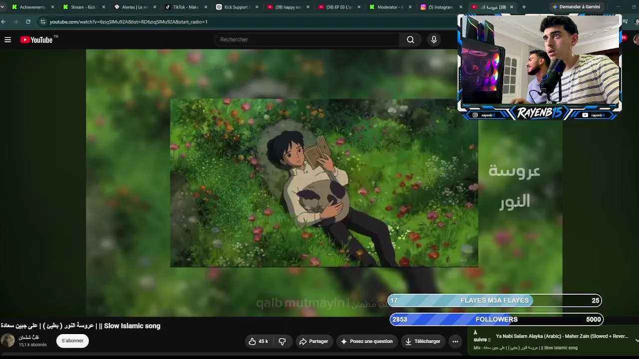Click the Slow Islamic song video title
Screen dimensions: 639x359
point(80,326)
